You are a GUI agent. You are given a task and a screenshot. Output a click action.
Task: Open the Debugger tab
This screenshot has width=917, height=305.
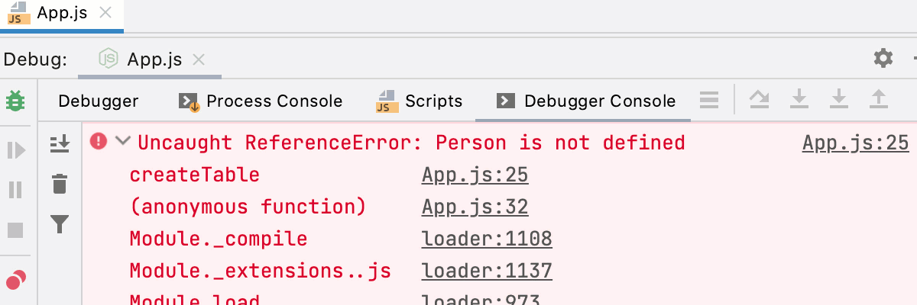click(98, 101)
